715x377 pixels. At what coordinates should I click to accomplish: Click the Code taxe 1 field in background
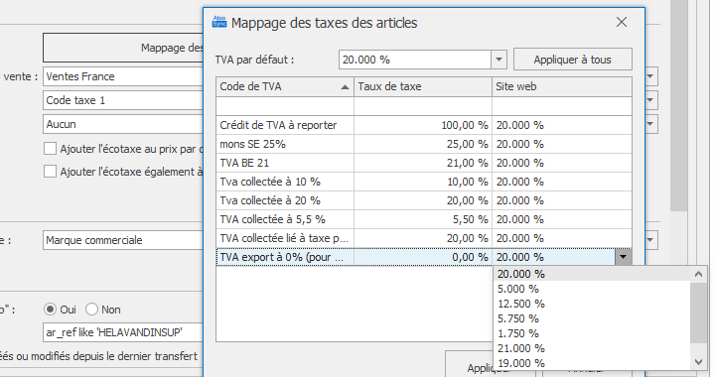point(123,100)
